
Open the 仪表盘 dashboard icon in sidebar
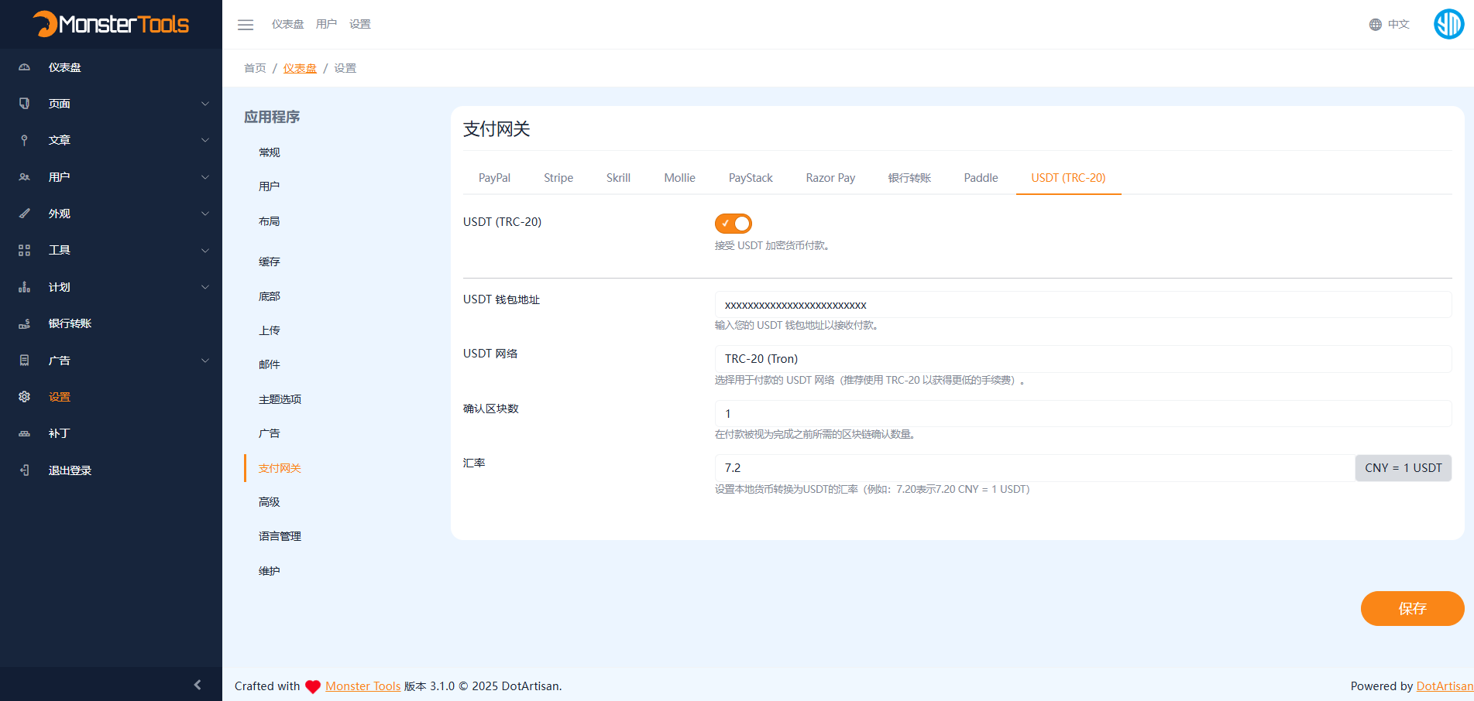click(23, 67)
